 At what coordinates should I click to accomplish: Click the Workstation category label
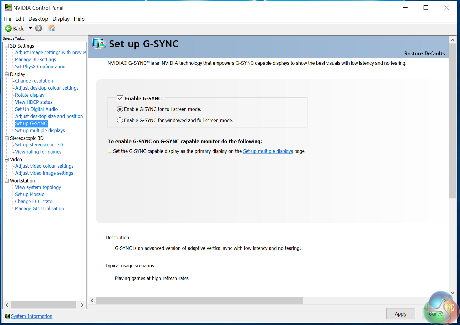tap(23, 181)
